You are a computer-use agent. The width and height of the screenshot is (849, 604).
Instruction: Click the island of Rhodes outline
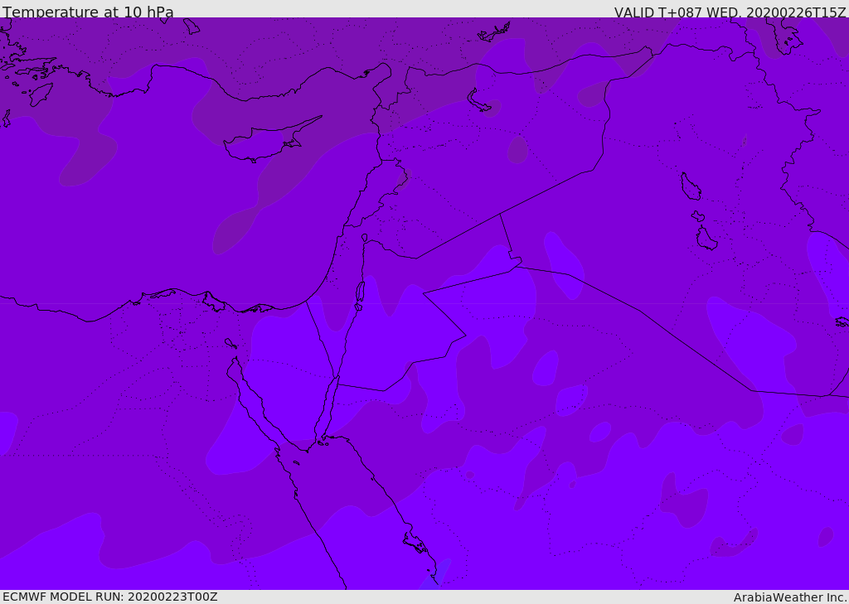coord(40,94)
